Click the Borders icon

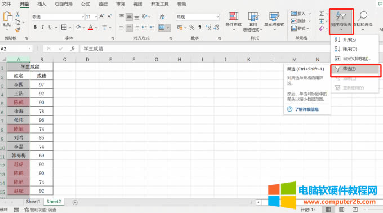tap(64, 27)
